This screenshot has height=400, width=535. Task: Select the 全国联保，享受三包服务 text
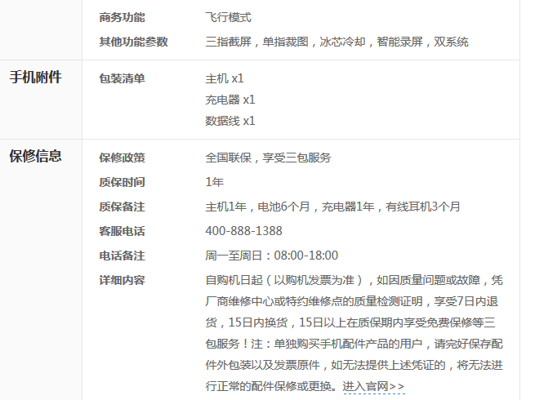tap(268, 158)
